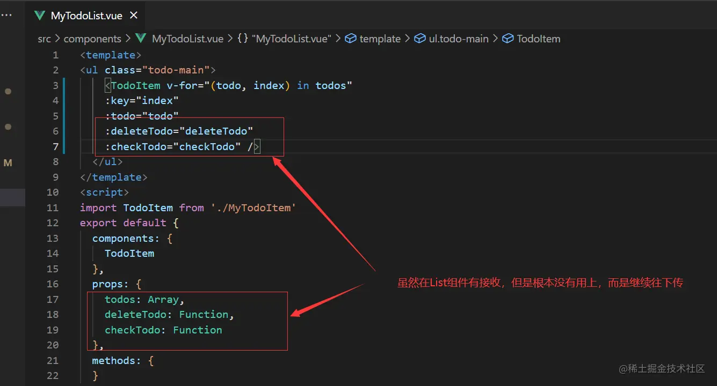
Task: Open the quoted "MyTodoList.vue" breadcrumb segment
Action: tap(292, 39)
